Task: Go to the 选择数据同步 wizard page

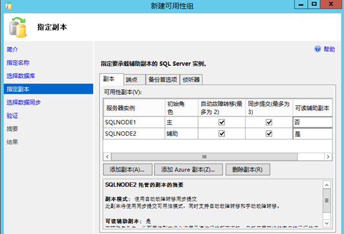Action: tap(24, 102)
